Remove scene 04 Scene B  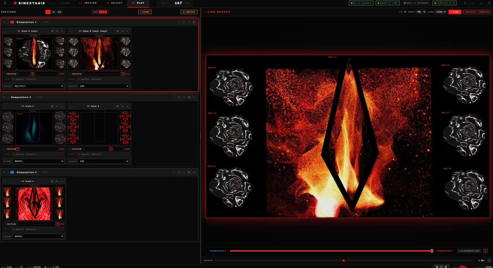(127, 106)
